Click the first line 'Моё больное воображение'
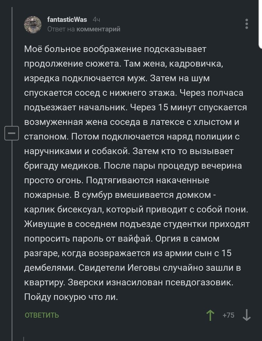 tap(83, 49)
